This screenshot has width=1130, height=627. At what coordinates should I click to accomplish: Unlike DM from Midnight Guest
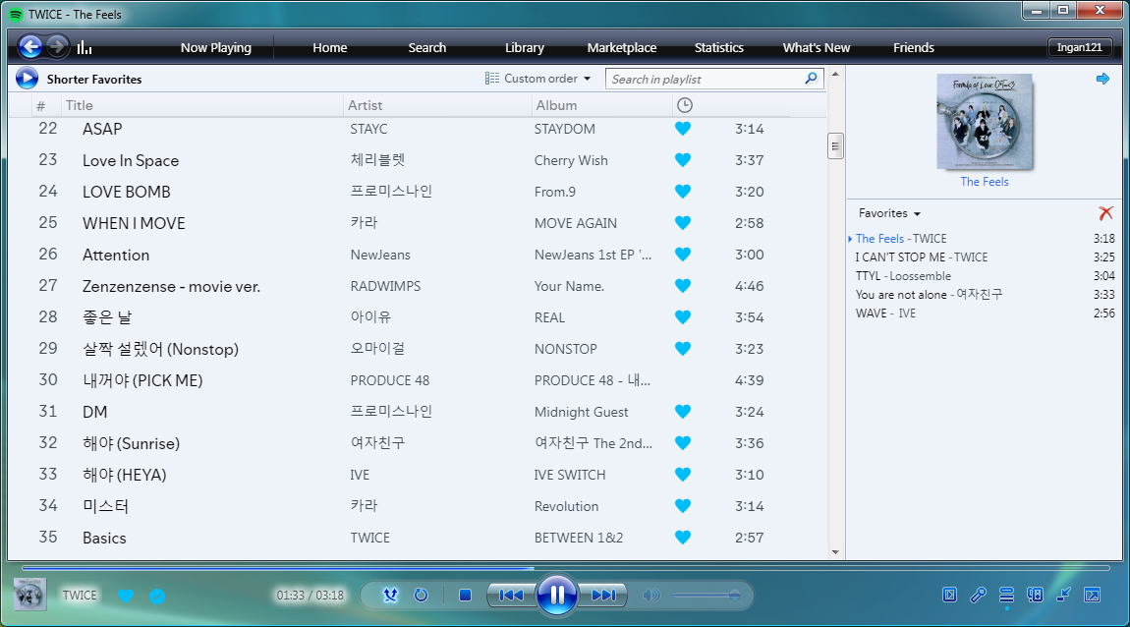tap(683, 412)
